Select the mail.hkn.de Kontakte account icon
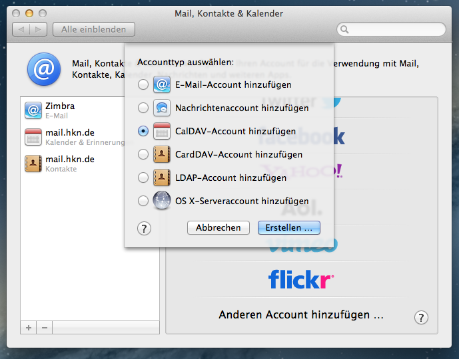 tap(33, 164)
